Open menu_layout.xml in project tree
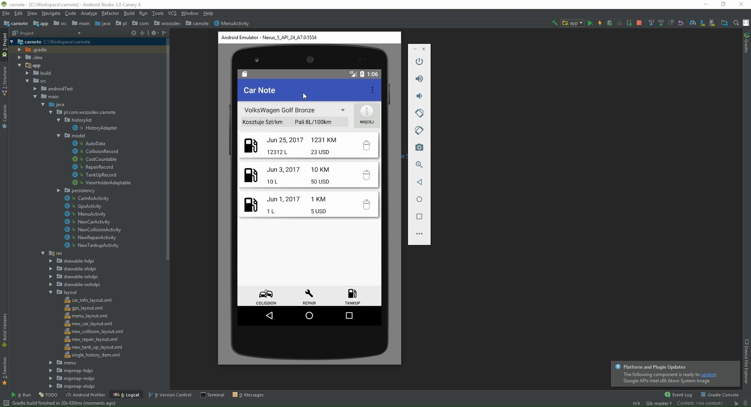 click(89, 316)
